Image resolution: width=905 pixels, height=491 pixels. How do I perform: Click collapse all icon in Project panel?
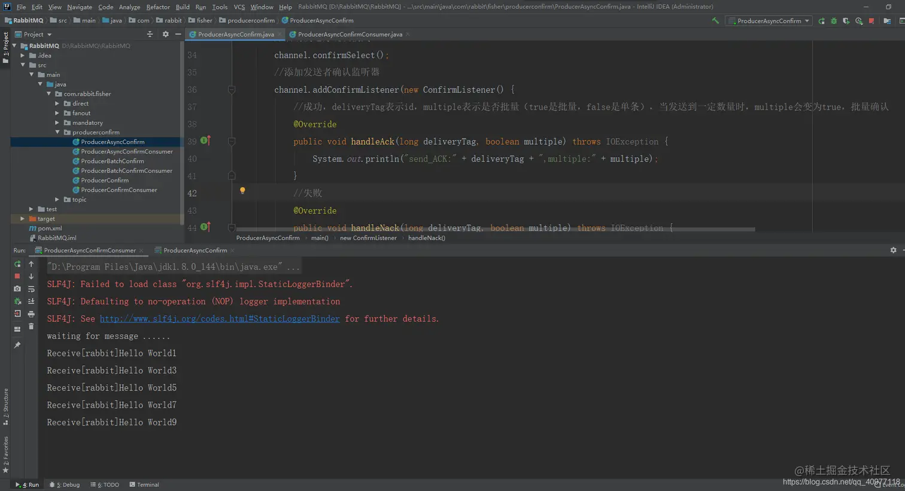(150, 34)
